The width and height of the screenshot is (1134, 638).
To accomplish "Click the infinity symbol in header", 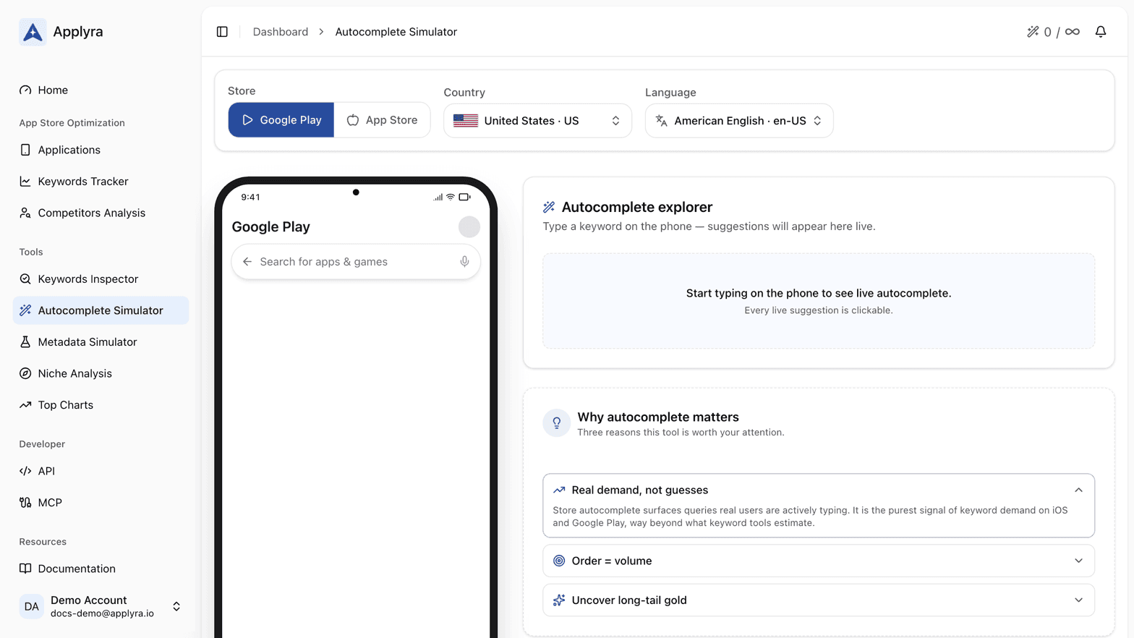I will tap(1073, 32).
